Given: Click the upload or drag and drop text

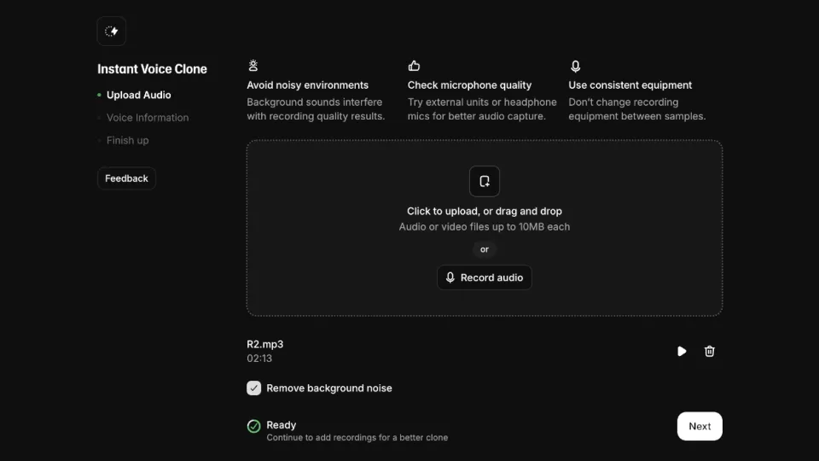Looking at the screenshot, I should click(485, 211).
